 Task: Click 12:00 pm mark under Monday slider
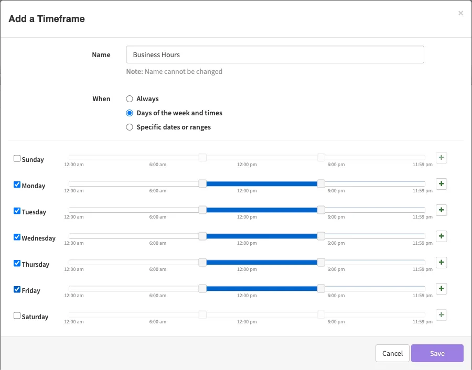(247, 191)
